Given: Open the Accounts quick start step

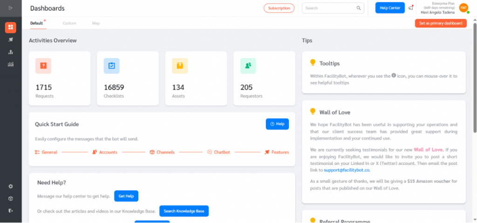Looking at the screenshot, I should 105,152.
